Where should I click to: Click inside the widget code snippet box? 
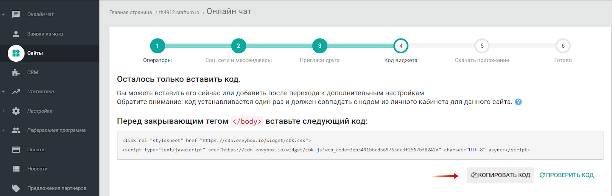(360, 145)
